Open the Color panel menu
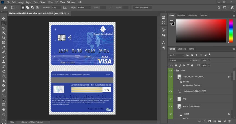 234,15
